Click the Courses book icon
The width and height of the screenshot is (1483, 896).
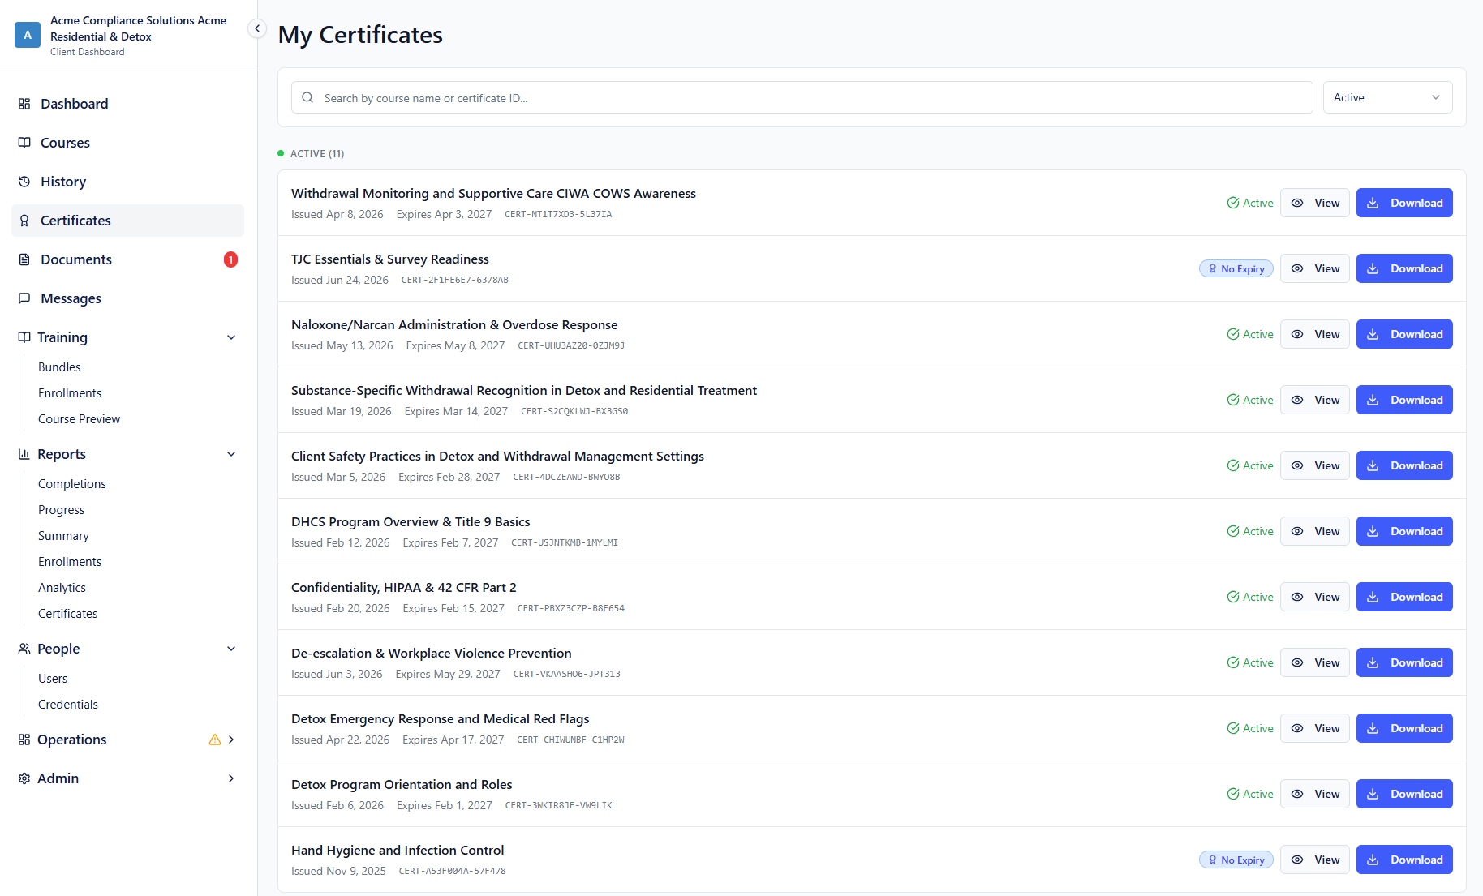(x=24, y=143)
